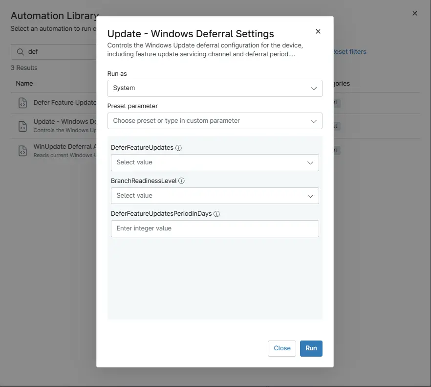Viewport: 431px width, 387px height.
Task: Click the Close button at dialog bottom
Action: (x=282, y=348)
